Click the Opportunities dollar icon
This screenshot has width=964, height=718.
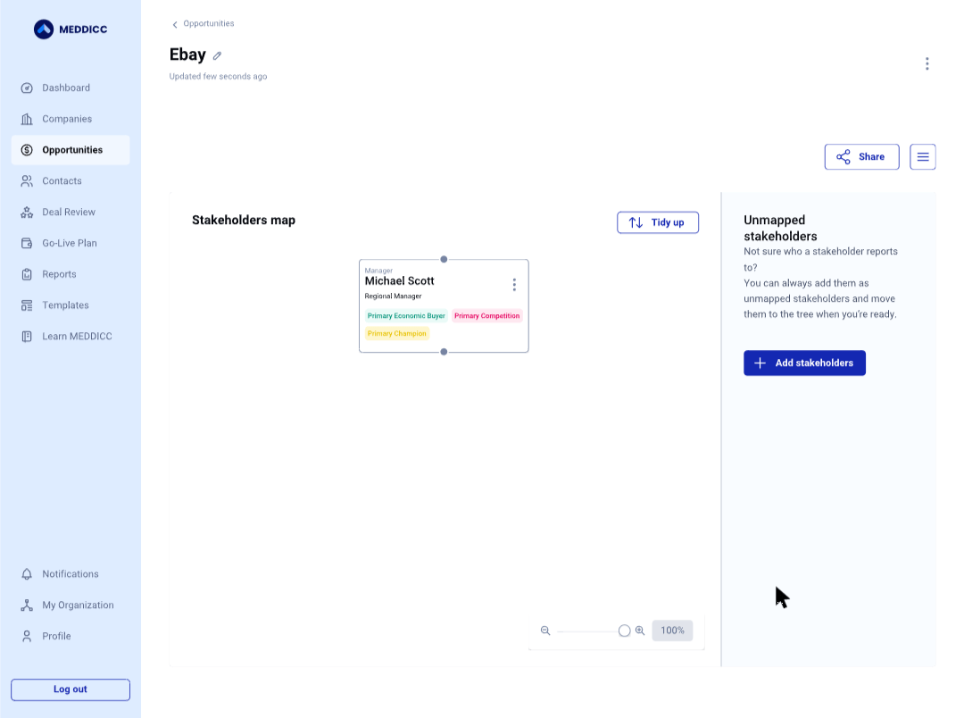tap(27, 150)
